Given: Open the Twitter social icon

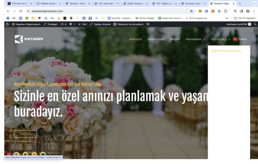Looking at the screenshot, I should [x=25, y=154].
